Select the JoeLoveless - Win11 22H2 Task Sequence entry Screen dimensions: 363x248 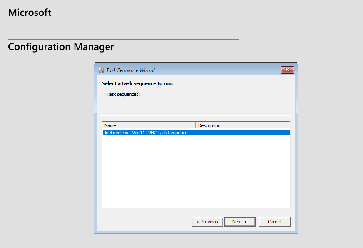(146, 133)
